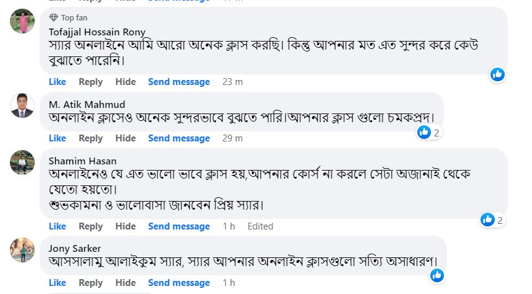Click like reaction icon on Tofajjal's comment
Screen dimensions: 532x294
pos(497,74)
